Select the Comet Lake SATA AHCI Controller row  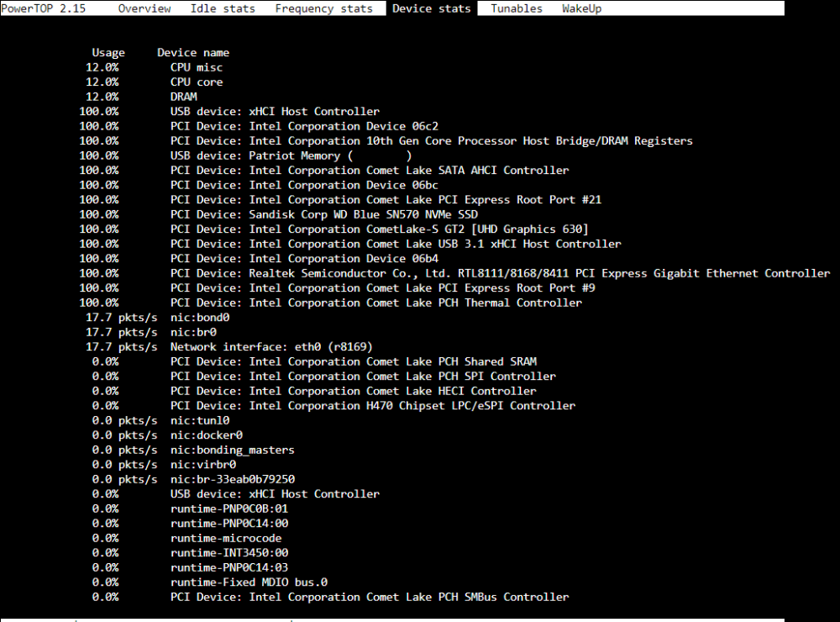pos(324,170)
